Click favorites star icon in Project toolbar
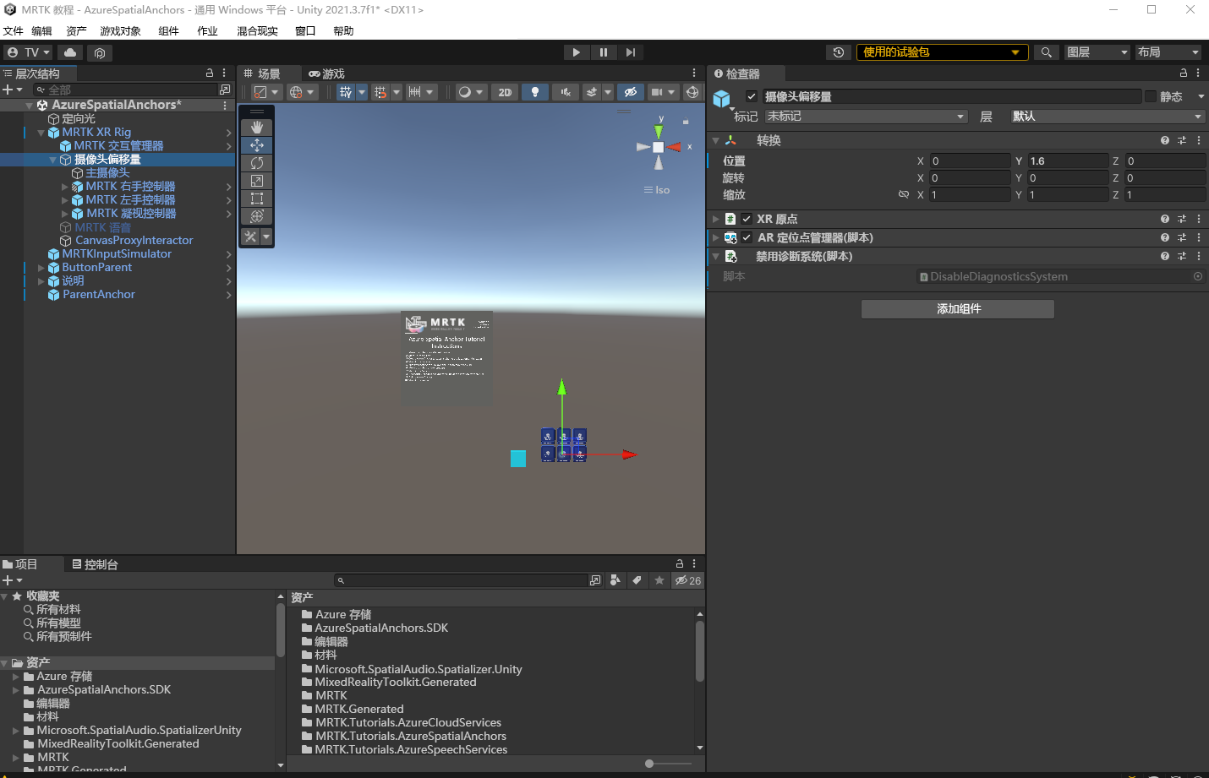The width and height of the screenshot is (1209, 778). click(x=659, y=580)
